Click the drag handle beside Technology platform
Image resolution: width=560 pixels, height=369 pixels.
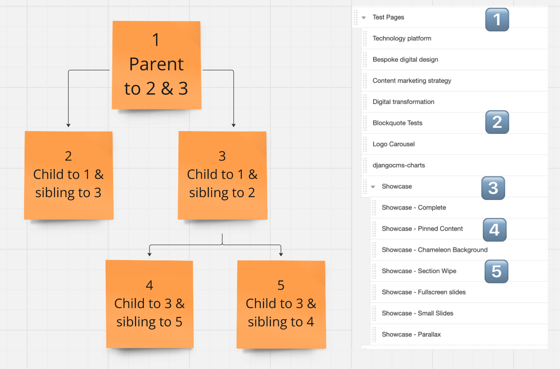tap(365, 38)
